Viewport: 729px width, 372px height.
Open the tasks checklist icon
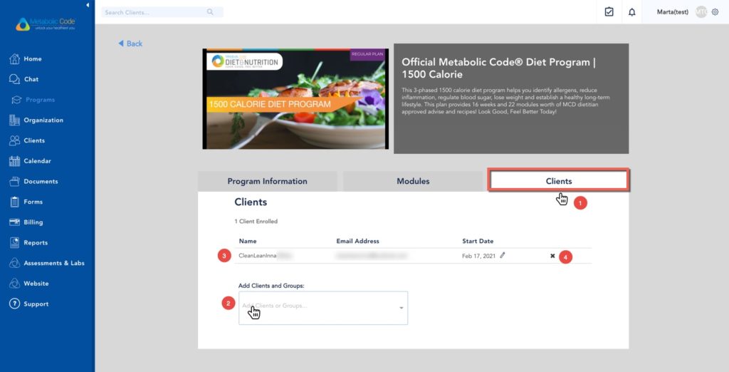coord(609,12)
